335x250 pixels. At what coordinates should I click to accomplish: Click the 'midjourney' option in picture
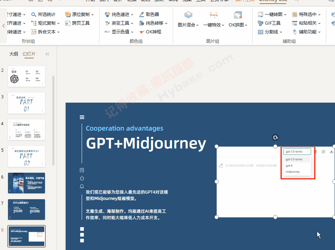(x=297, y=172)
